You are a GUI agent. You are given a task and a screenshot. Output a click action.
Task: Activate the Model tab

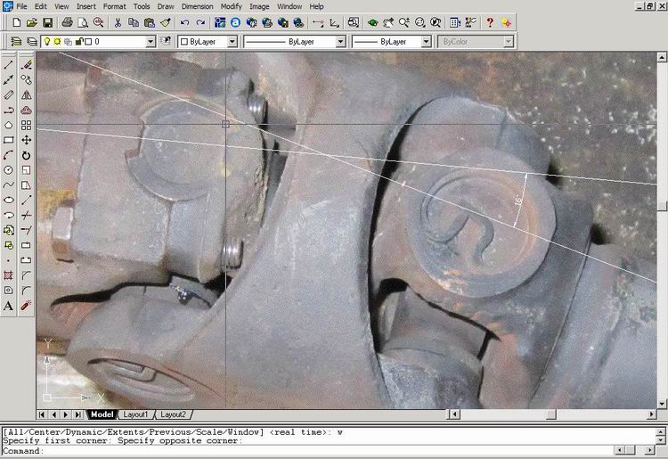point(102,414)
